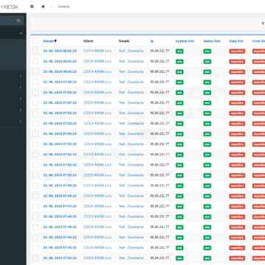Click the magnifier search icon in the sidebar

tap(18, 21)
